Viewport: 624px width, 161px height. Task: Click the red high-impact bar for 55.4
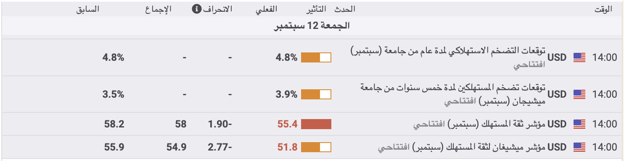316,124
